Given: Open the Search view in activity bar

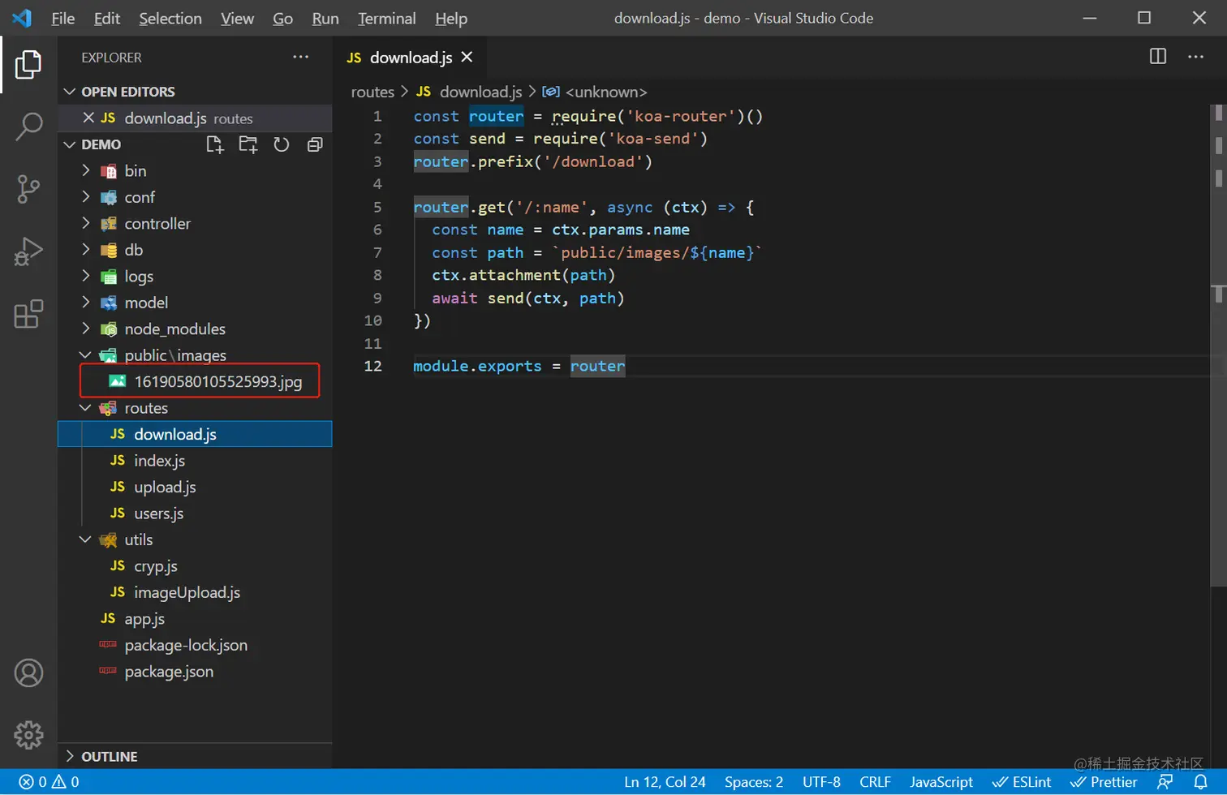Looking at the screenshot, I should [x=28, y=127].
